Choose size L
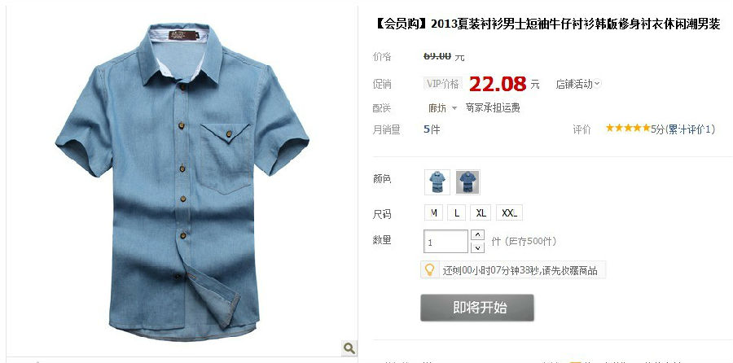733x363 pixels. (x=457, y=213)
